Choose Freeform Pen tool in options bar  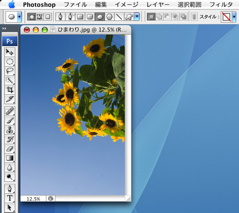pyautogui.click(x=70, y=17)
